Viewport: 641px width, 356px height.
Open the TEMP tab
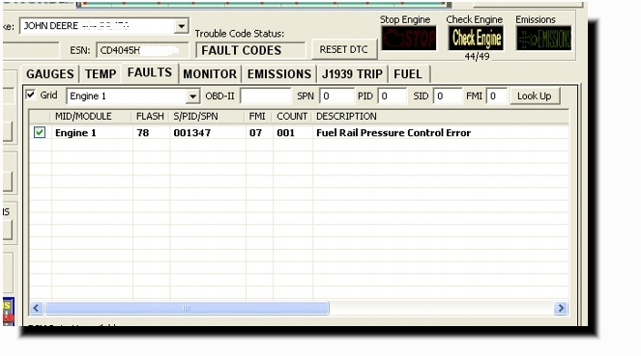(x=101, y=74)
